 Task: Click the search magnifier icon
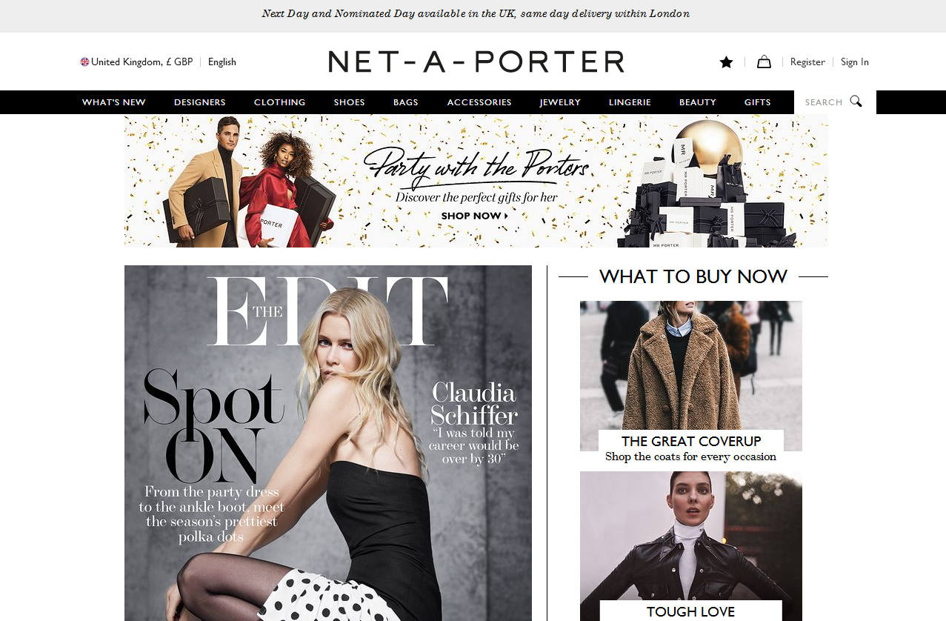coord(856,102)
